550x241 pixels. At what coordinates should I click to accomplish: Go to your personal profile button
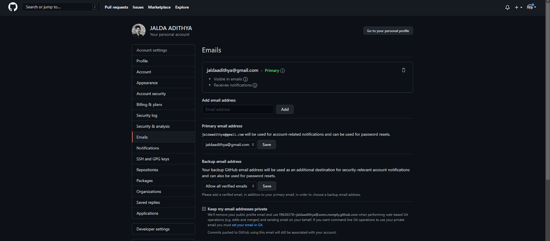point(388,31)
